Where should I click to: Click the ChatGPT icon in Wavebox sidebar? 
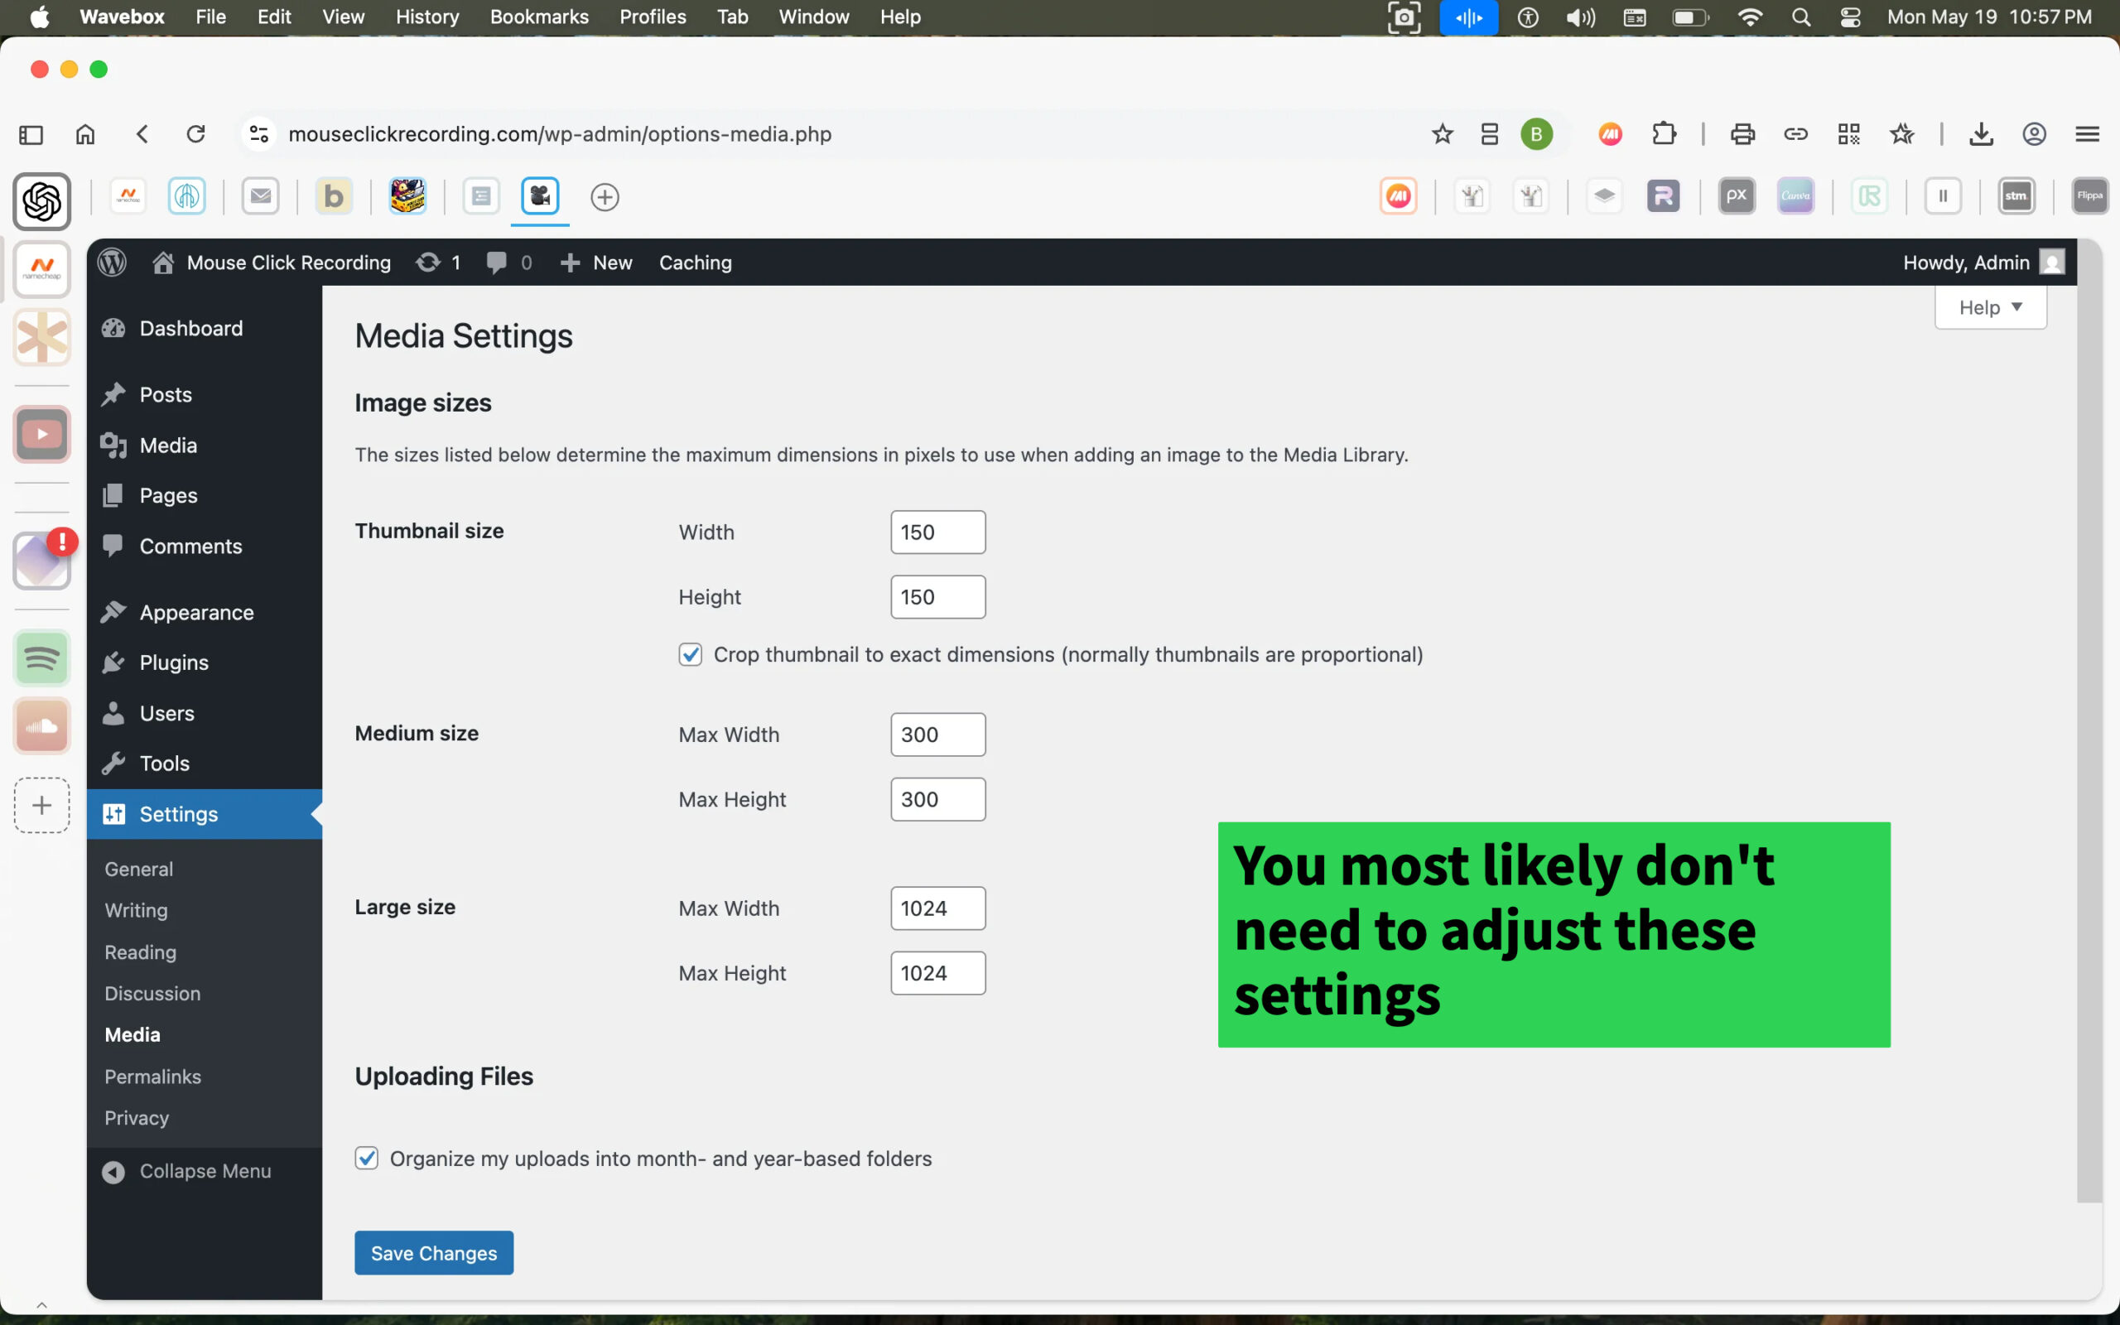[x=41, y=201]
